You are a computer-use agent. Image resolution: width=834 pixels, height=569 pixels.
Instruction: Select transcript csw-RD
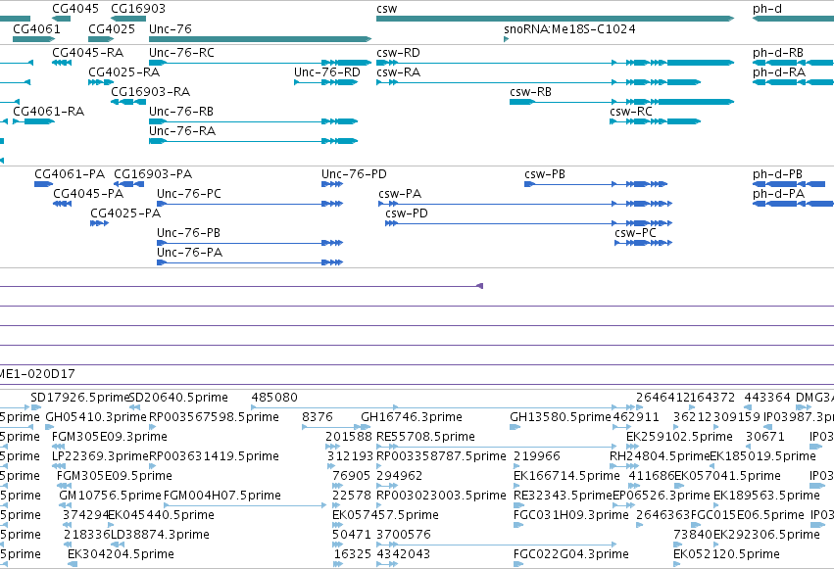(555, 63)
